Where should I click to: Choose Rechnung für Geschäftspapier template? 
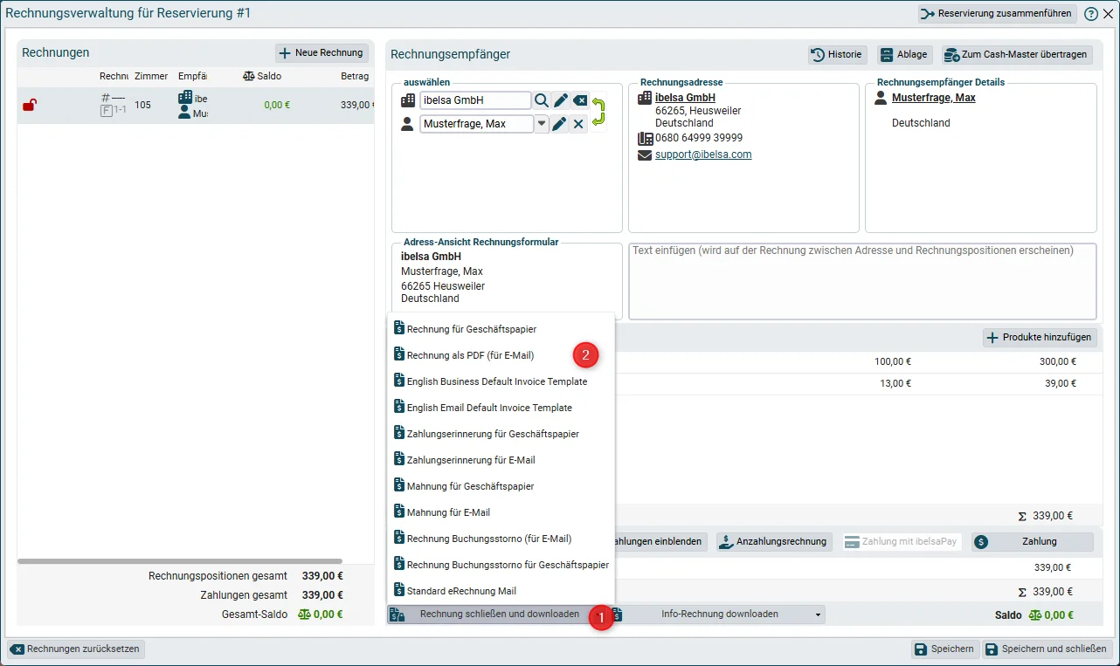coord(501,329)
